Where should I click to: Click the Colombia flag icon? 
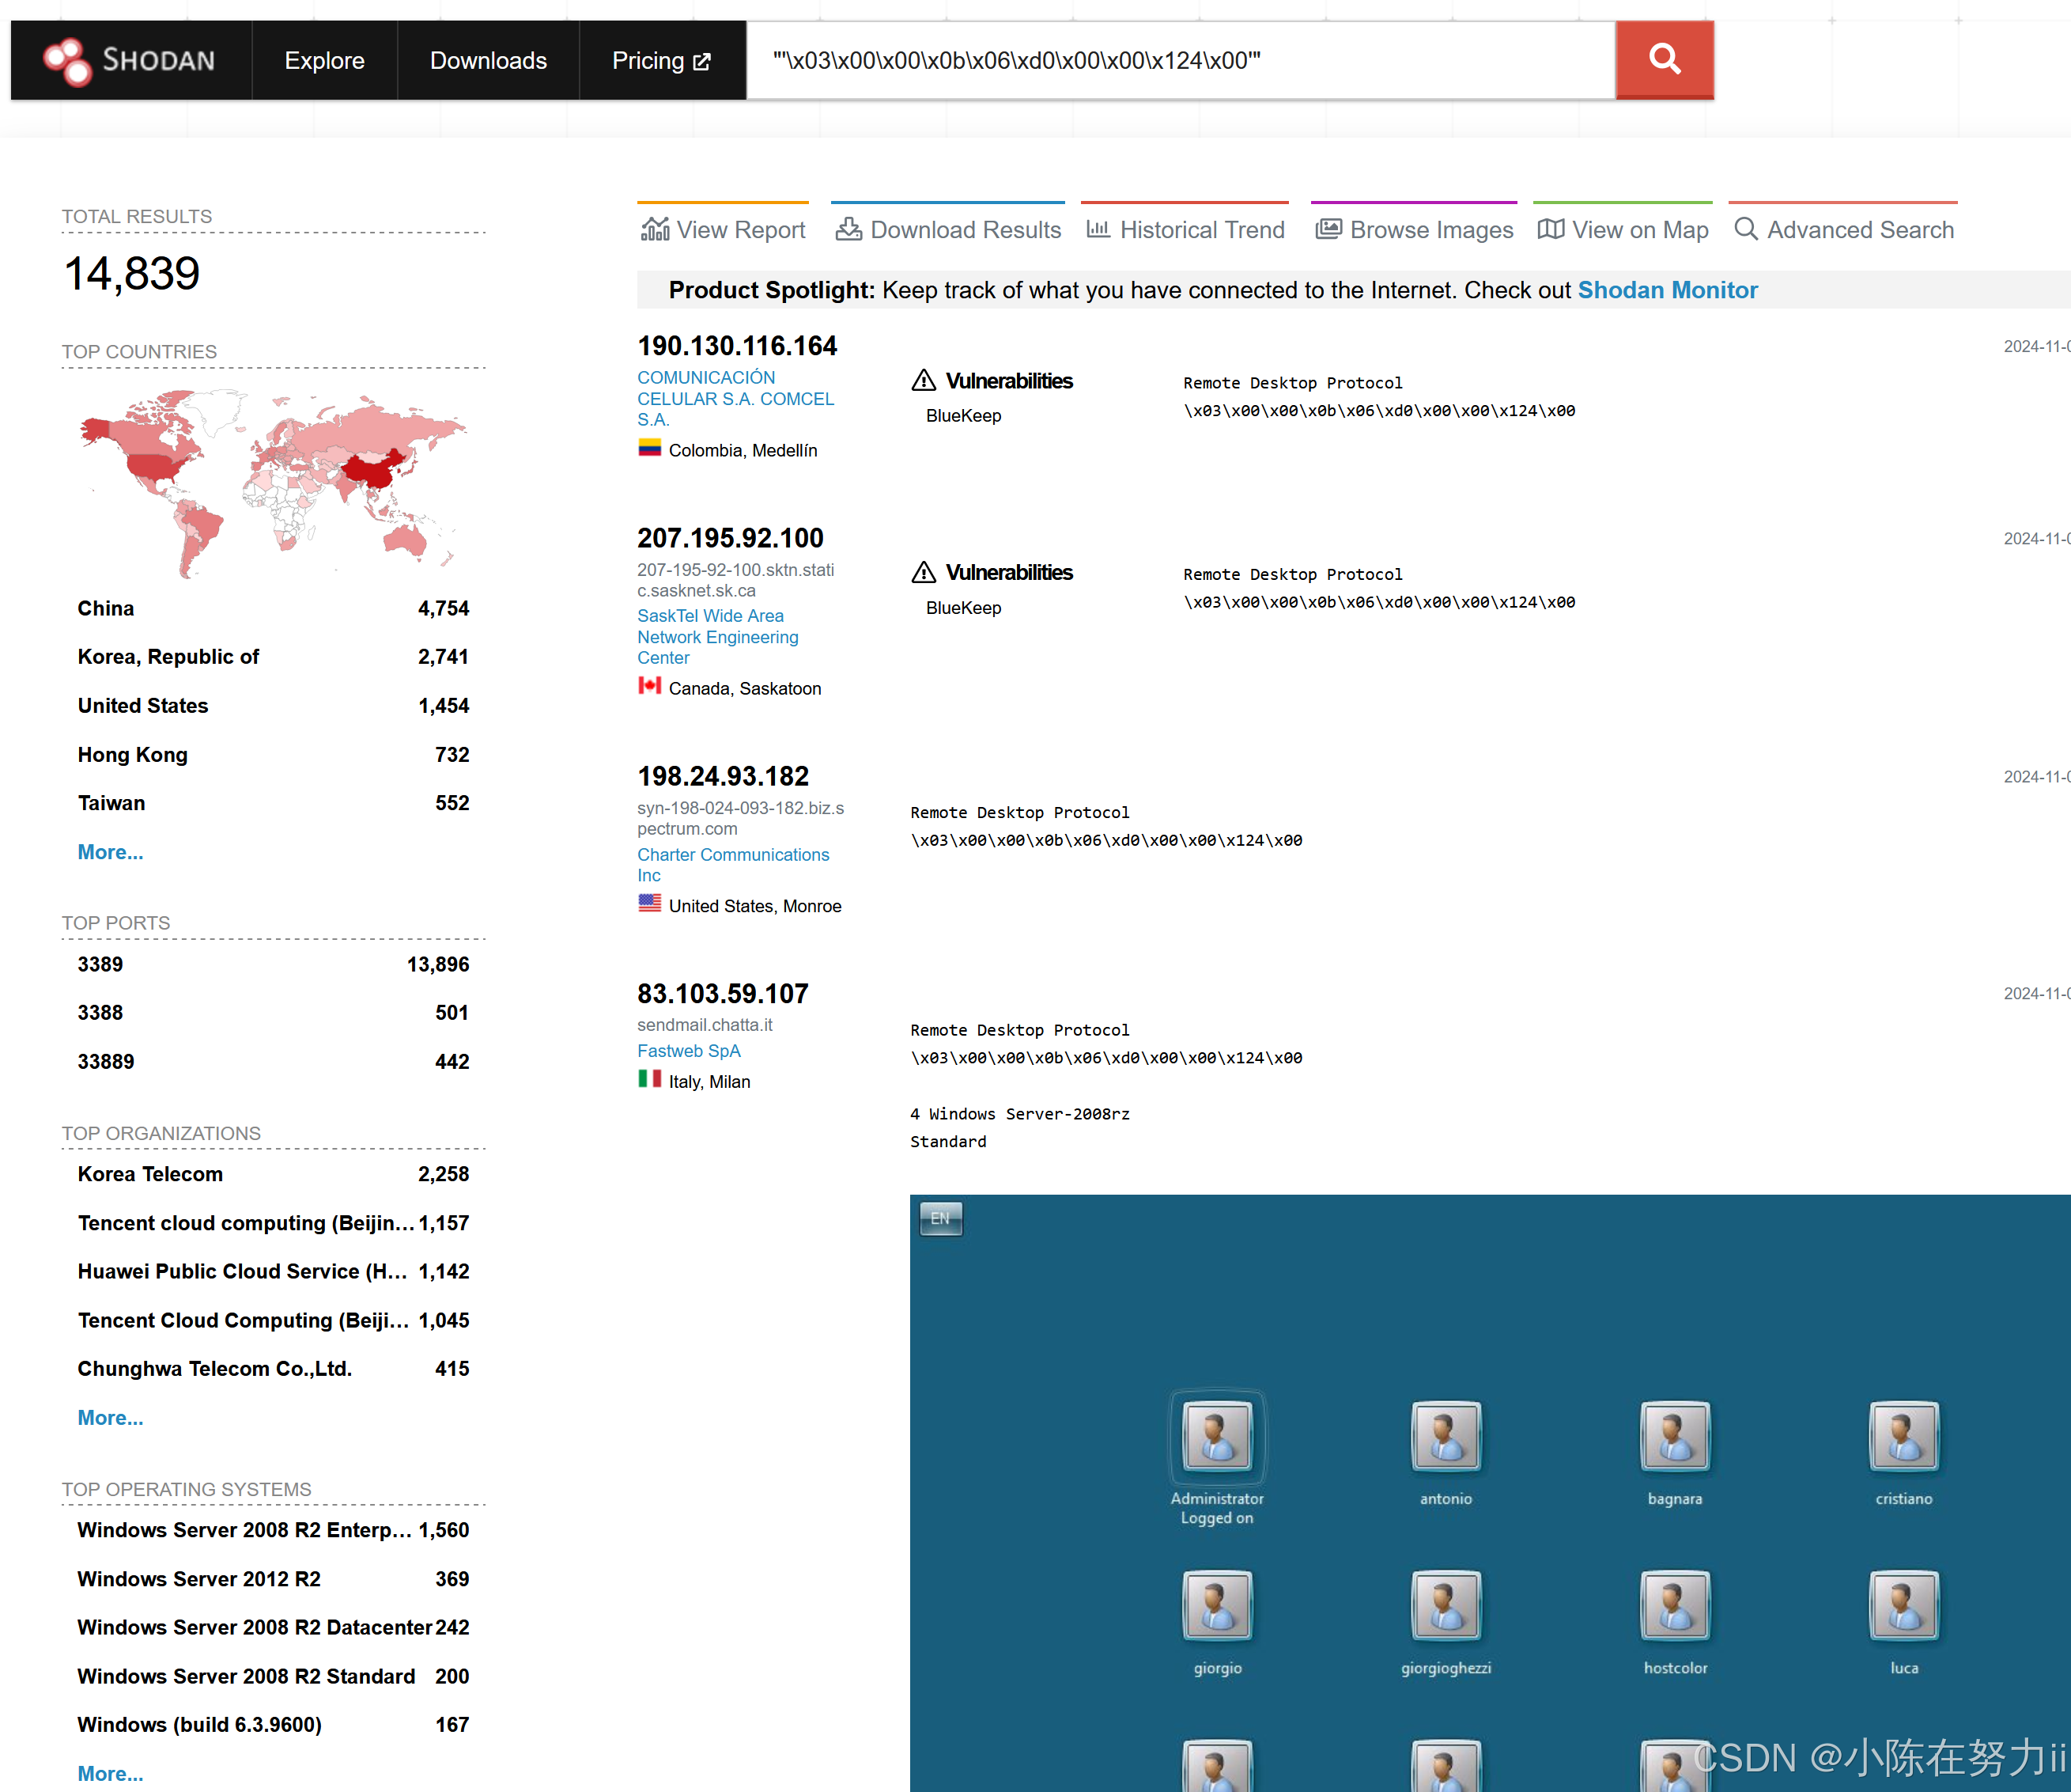click(x=650, y=448)
